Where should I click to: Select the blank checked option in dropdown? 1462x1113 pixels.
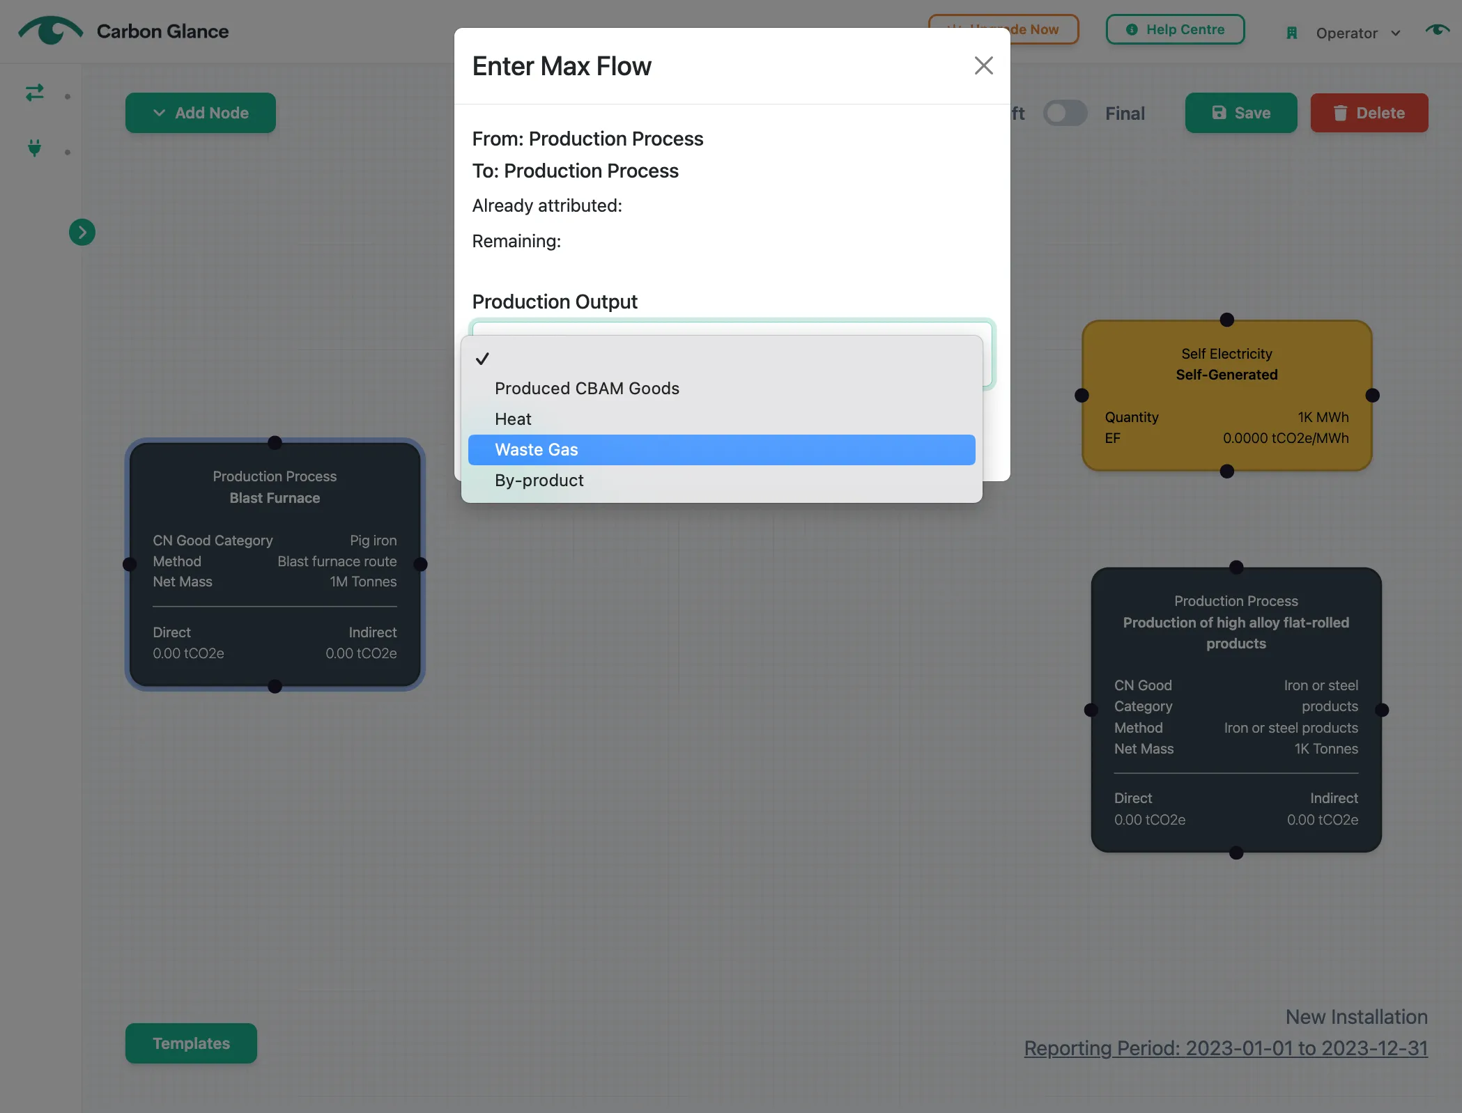(721, 359)
